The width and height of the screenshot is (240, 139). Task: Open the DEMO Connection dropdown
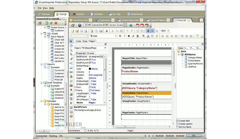coord(125,25)
